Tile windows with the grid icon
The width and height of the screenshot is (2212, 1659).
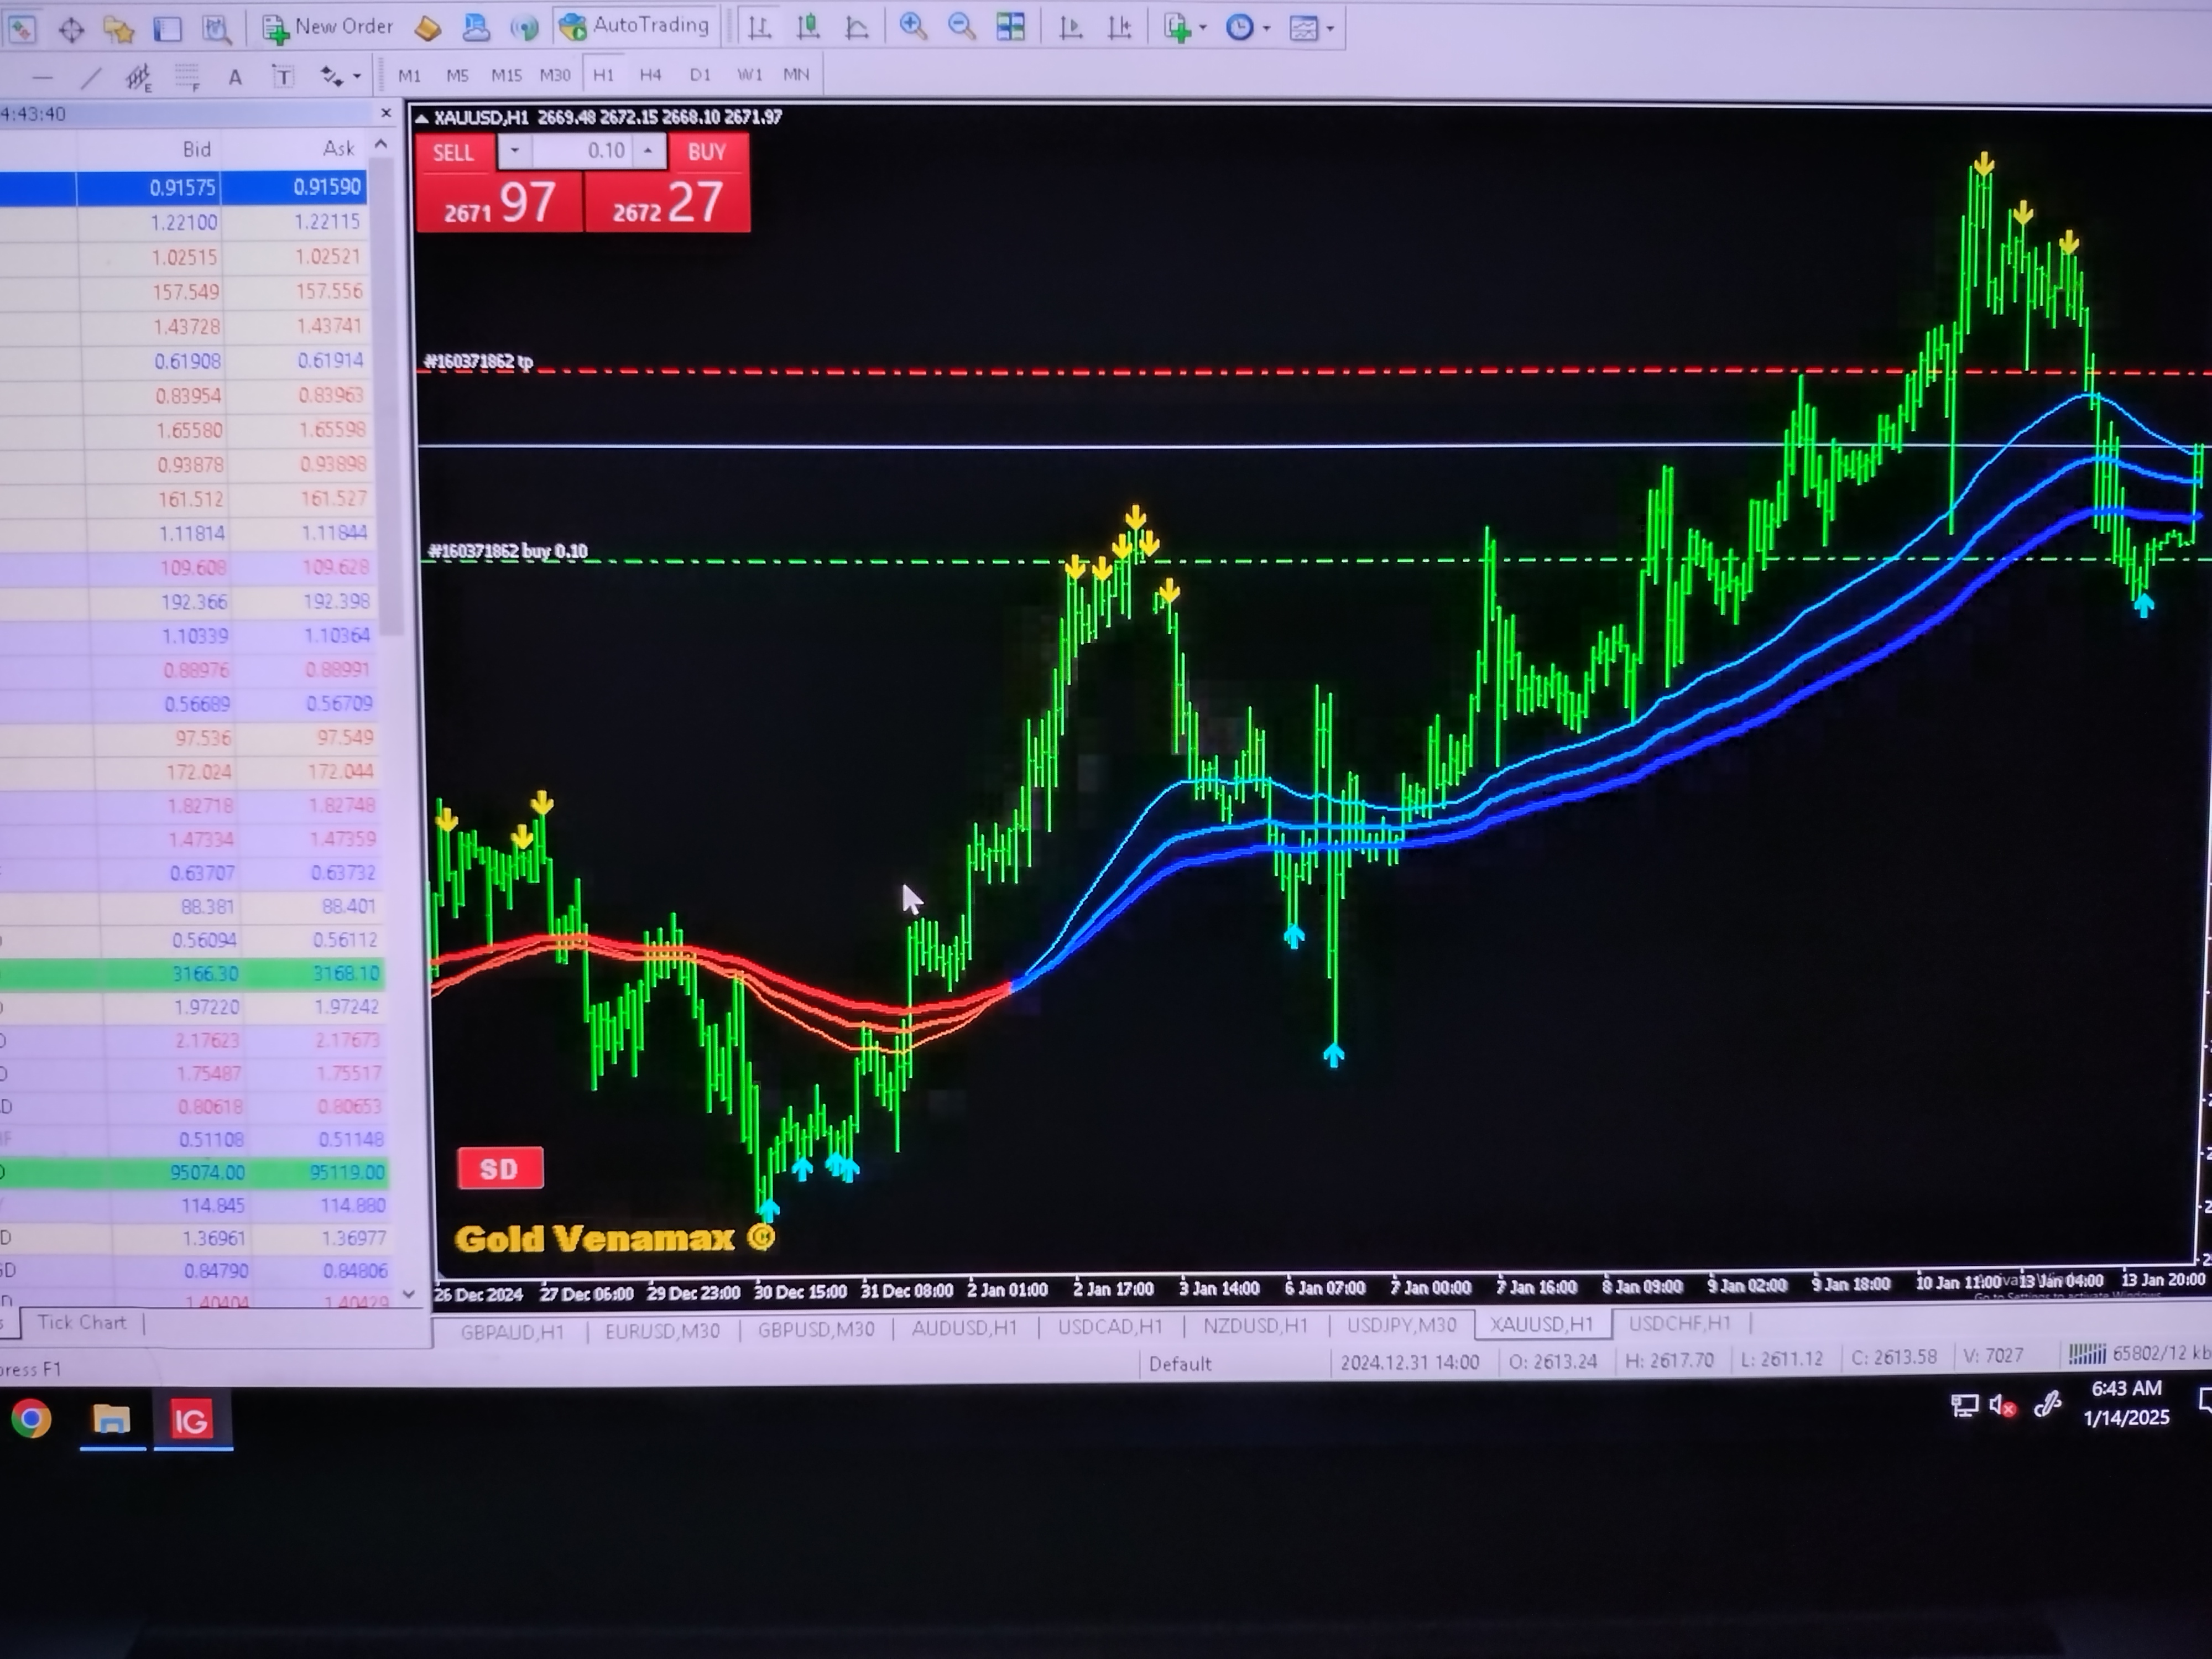coord(1011,27)
